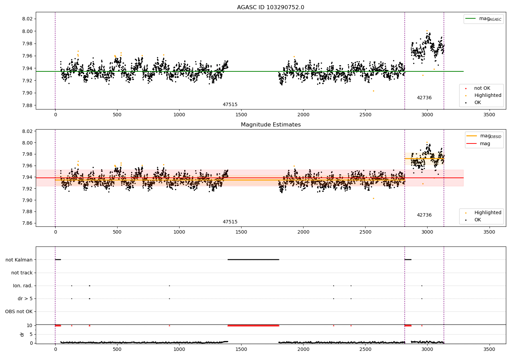Select mag OBSID legend entry in middle plot
The image size is (511, 357).
tap(484, 136)
